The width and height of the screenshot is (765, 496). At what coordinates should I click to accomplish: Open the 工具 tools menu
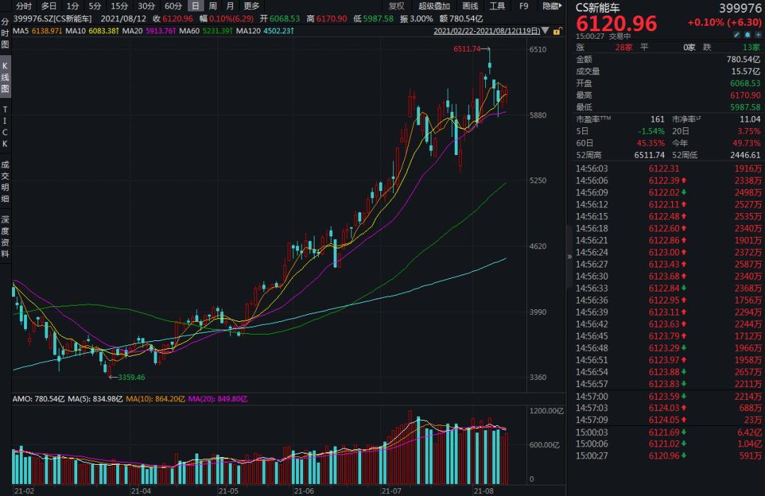[x=497, y=6]
